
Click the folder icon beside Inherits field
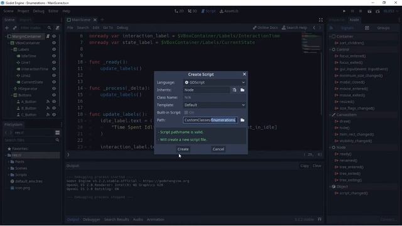(x=242, y=90)
